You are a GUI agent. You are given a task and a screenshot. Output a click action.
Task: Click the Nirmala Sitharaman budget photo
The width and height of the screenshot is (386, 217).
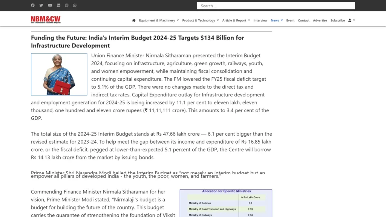point(59,74)
